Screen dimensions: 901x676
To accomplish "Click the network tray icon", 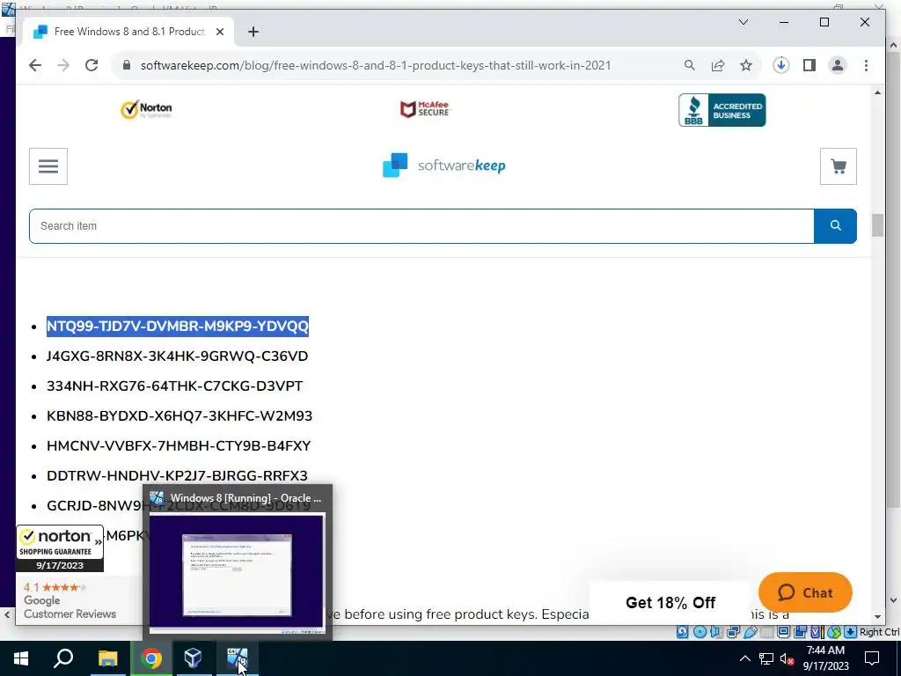I will 766,658.
